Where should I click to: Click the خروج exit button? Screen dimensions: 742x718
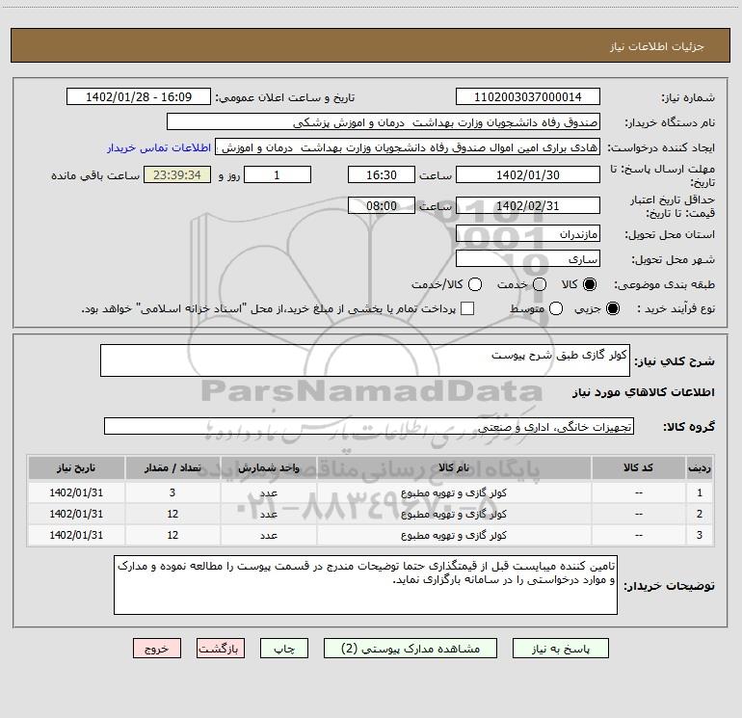[x=157, y=649]
